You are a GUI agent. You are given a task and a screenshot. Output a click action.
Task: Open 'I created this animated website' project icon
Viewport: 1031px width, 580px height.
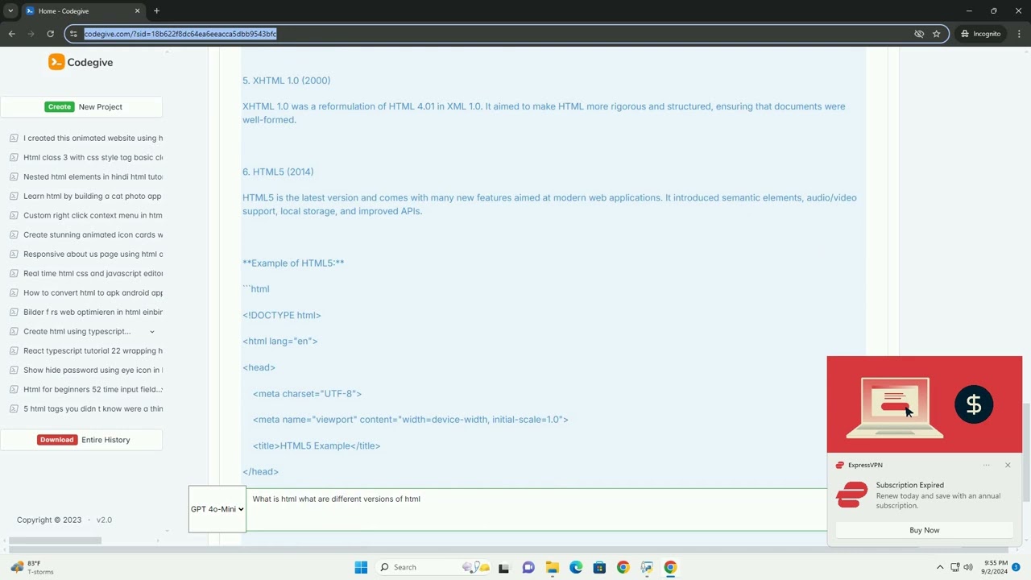click(14, 138)
